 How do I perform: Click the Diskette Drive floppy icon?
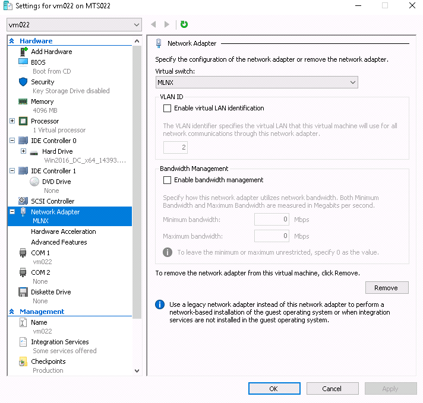click(x=23, y=292)
